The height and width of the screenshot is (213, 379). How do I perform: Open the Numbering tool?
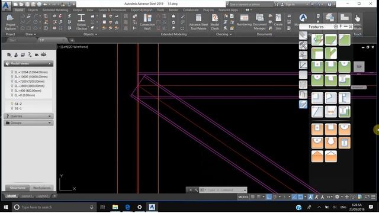pyautogui.click(x=244, y=21)
